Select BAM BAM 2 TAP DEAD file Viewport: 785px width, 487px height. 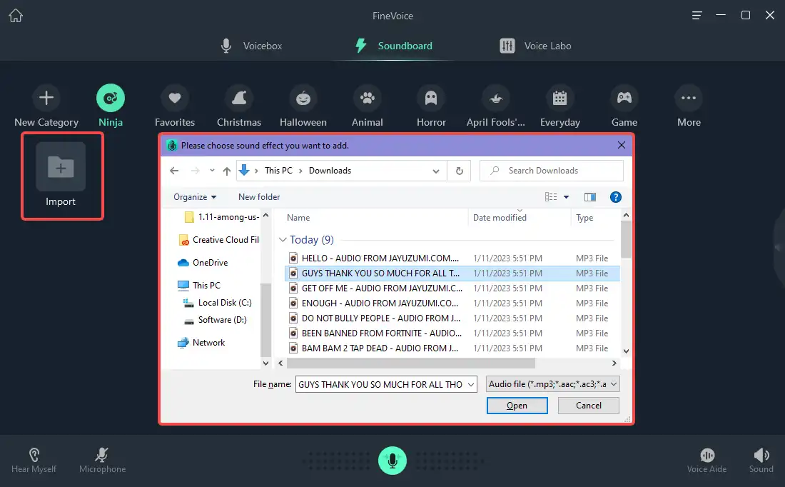(x=452, y=348)
